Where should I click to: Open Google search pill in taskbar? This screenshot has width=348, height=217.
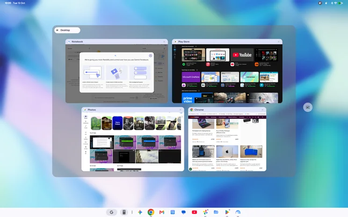(112, 212)
